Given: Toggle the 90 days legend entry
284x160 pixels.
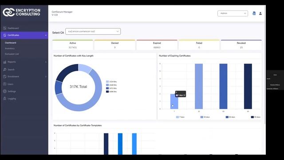Looking at the screenshot, I should pos(256,117).
